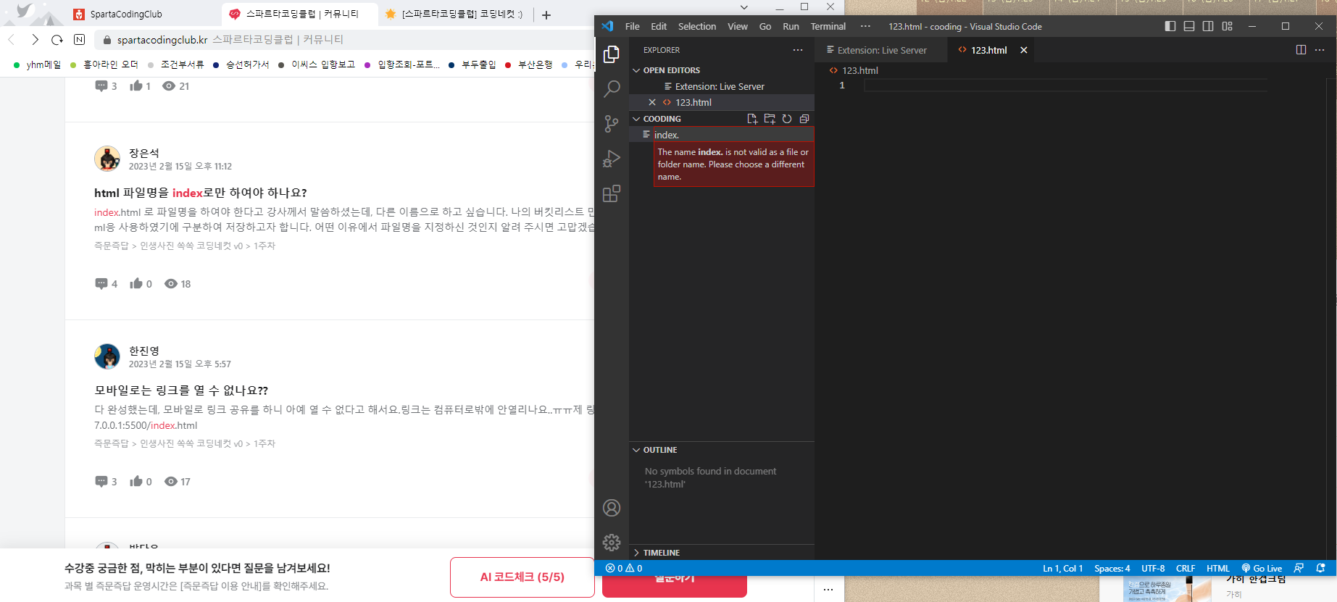Open the Explorer view in activity bar
Image resolution: width=1337 pixels, height=602 pixels.
pos(612,54)
